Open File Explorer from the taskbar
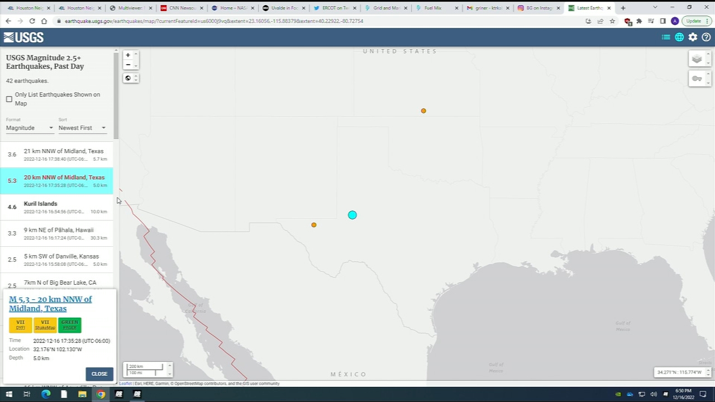 [82, 394]
